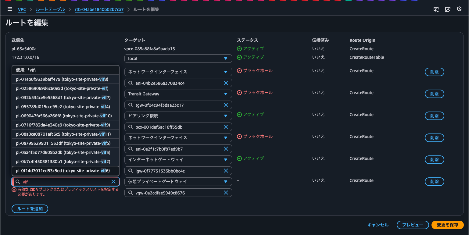469x235 pixels.
Task: Click the topmost 削除 button
Action: [x=434, y=72]
